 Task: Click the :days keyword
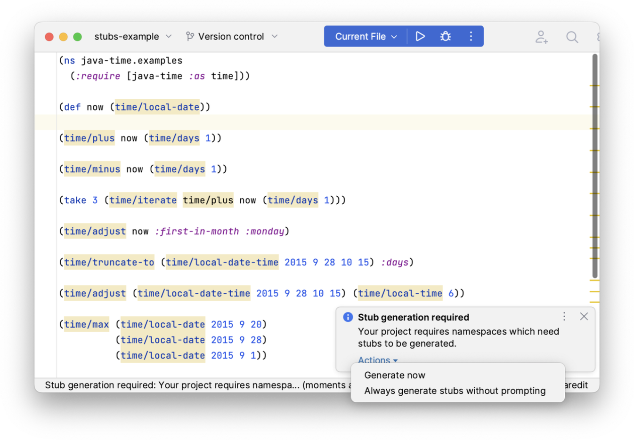(x=395, y=262)
